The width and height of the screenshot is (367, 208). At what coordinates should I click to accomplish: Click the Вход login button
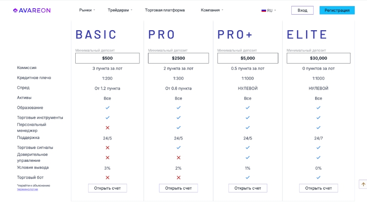tap(302, 10)
